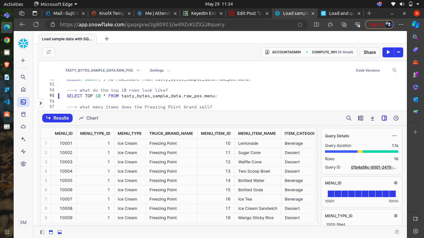
Task: Open the Databases icon in the sidebar
Action: (x=23, y=114)
